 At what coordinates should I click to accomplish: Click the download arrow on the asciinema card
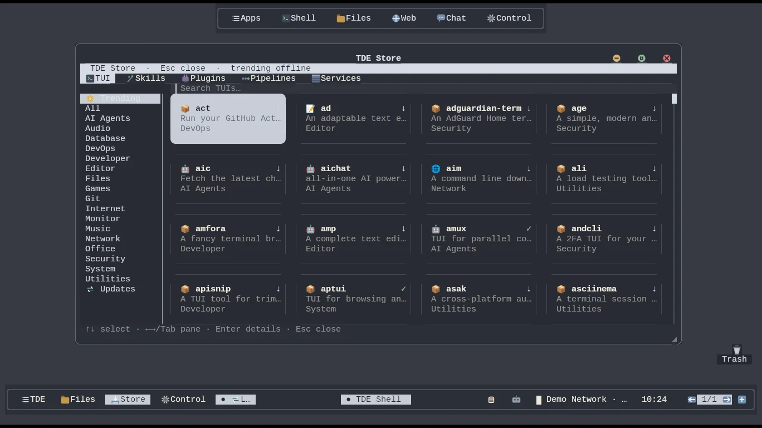pos(654,289)
